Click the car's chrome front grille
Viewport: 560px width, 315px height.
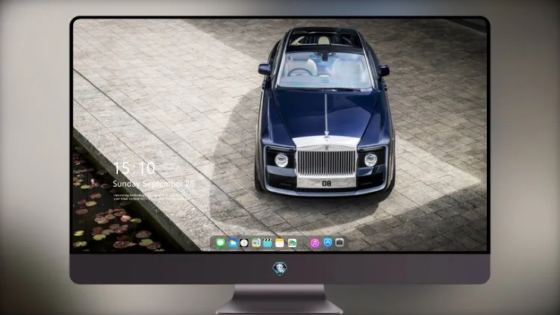coord(326,163)
